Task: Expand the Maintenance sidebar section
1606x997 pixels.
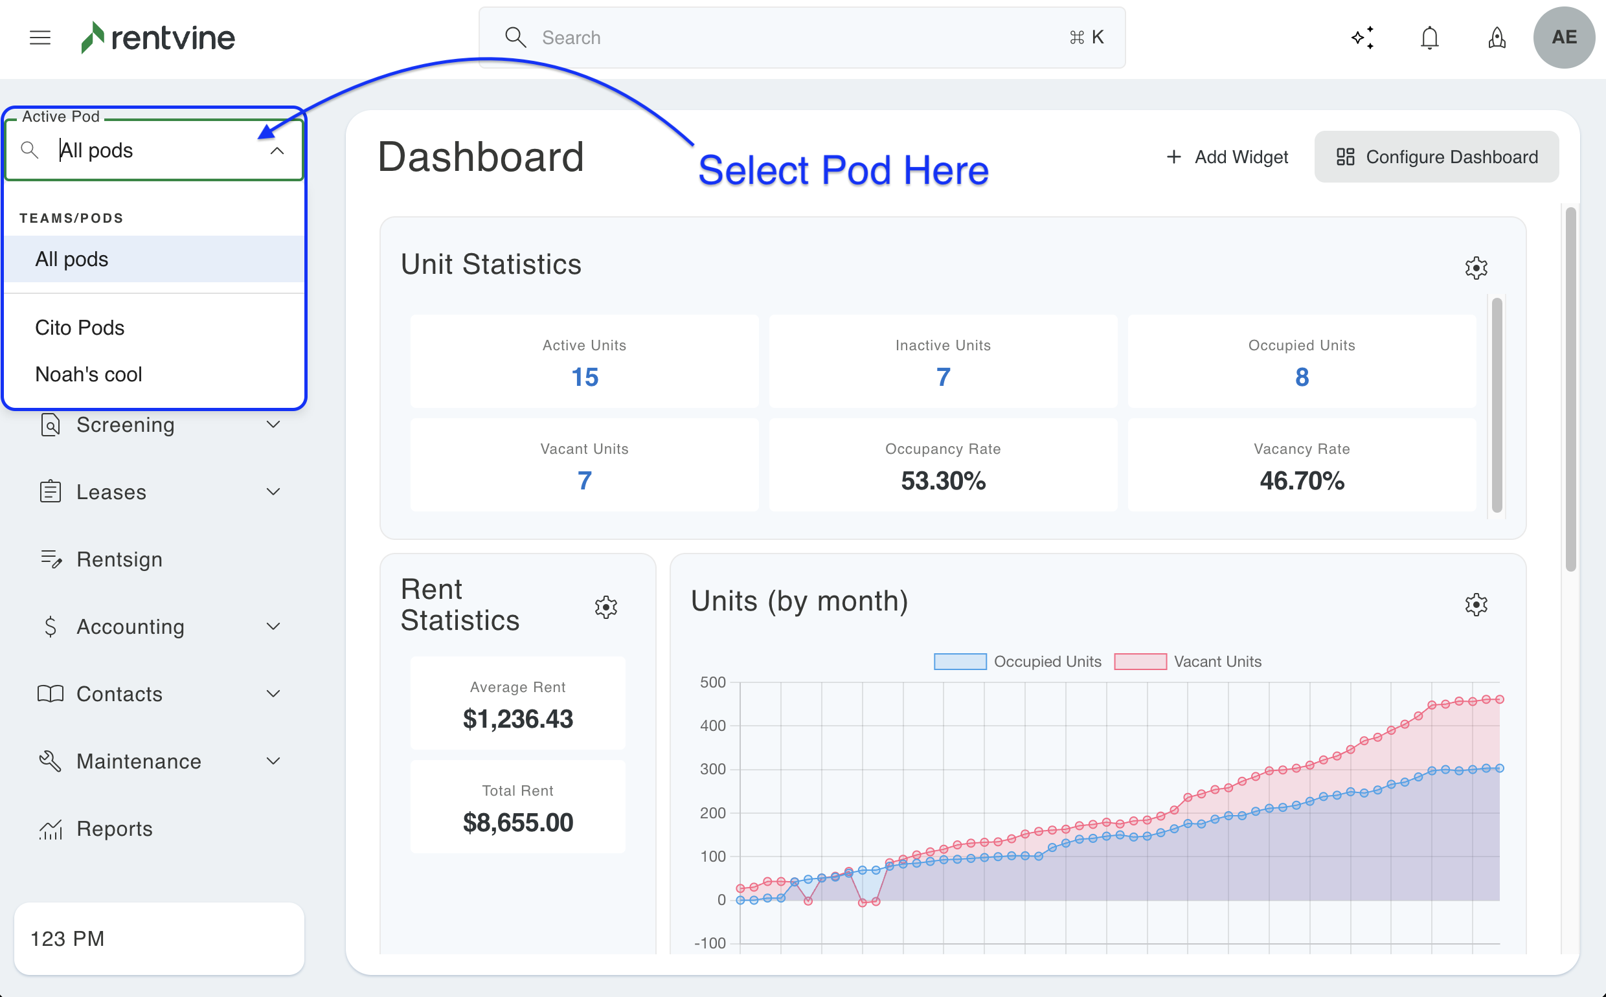Action: [x=273, y=761]
